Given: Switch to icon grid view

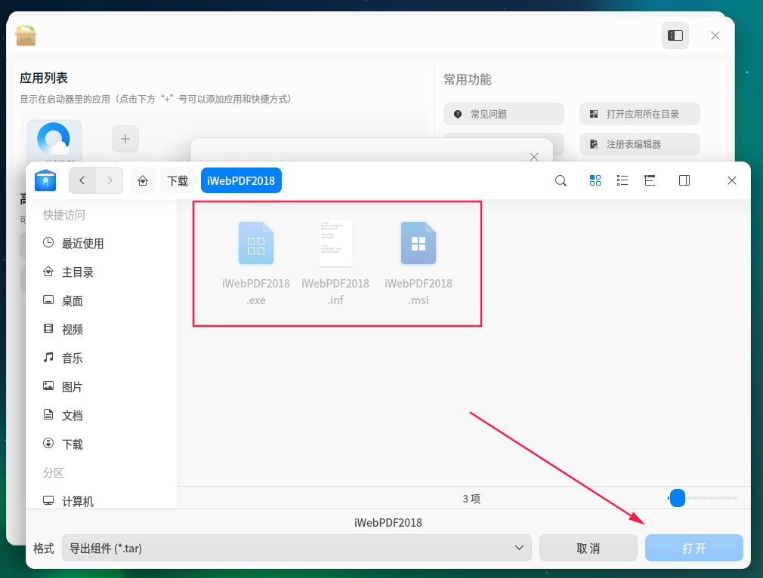Looking at the screenshot, I should coord(595,181).
